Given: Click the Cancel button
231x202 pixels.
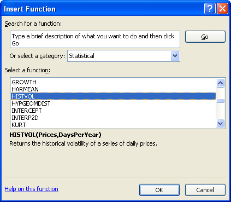Looking at the screenshot, I should click(205, 190).
